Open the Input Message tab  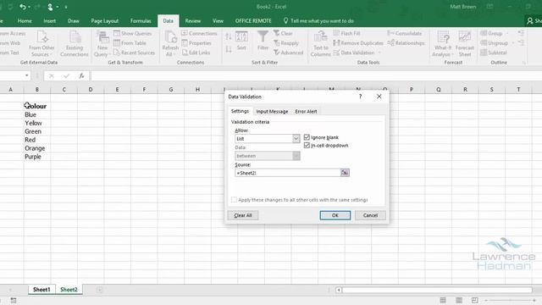coord(272,111)
